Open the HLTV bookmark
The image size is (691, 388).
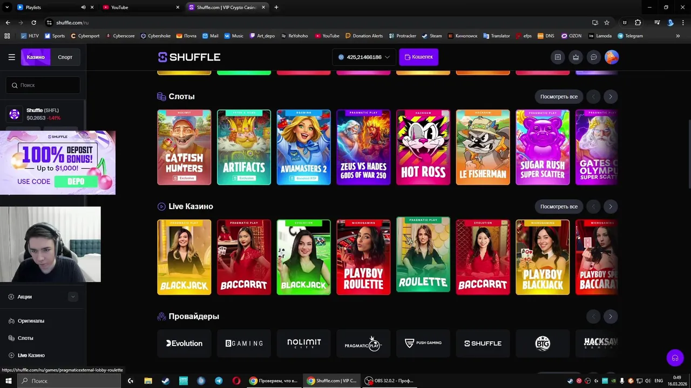[30, 36]
